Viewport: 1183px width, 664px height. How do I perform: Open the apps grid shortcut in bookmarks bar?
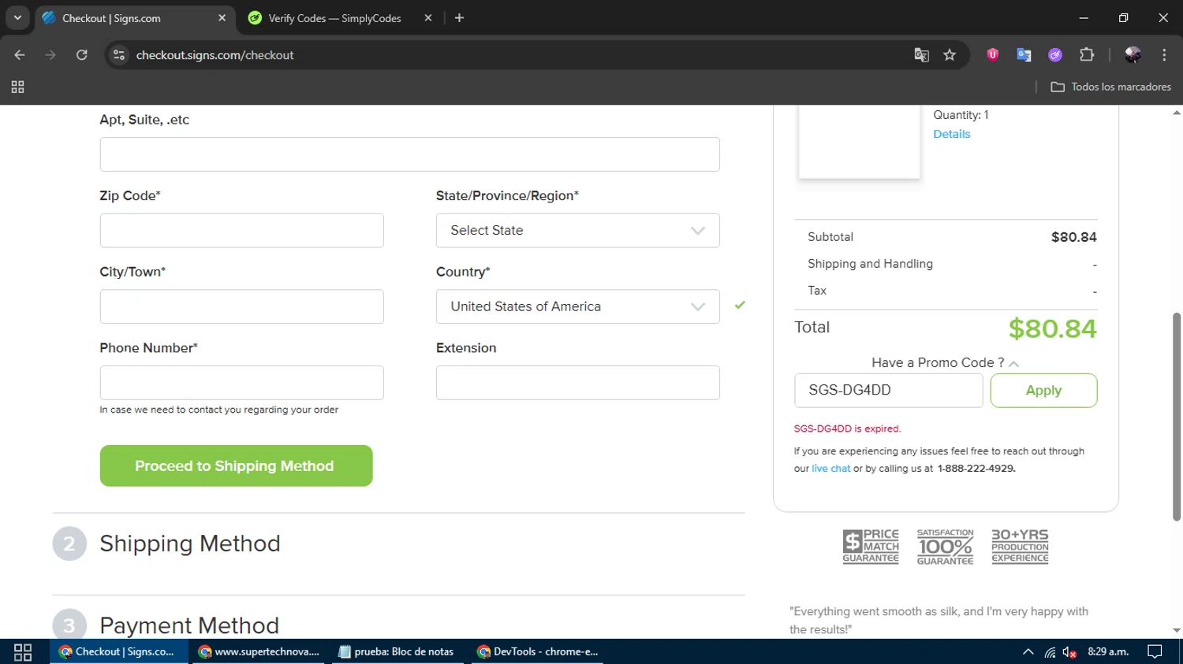17,87
